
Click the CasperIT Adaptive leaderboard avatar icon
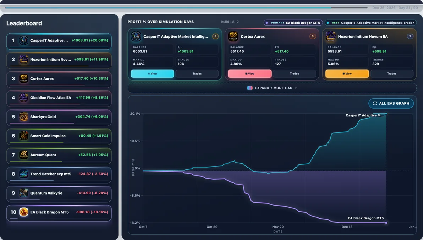coord(24,40)
